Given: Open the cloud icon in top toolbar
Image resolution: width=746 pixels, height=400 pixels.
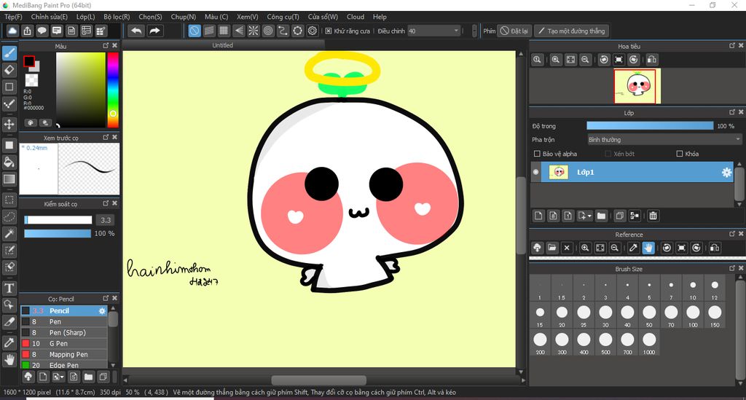Looking at the screenshot, I should click(x=12, y=31).
